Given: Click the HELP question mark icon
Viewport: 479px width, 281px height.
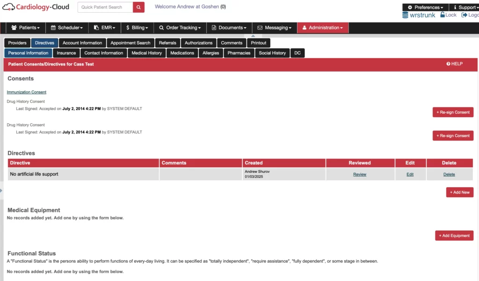Looking at the screenshot, I should click(x=449, y=64).
